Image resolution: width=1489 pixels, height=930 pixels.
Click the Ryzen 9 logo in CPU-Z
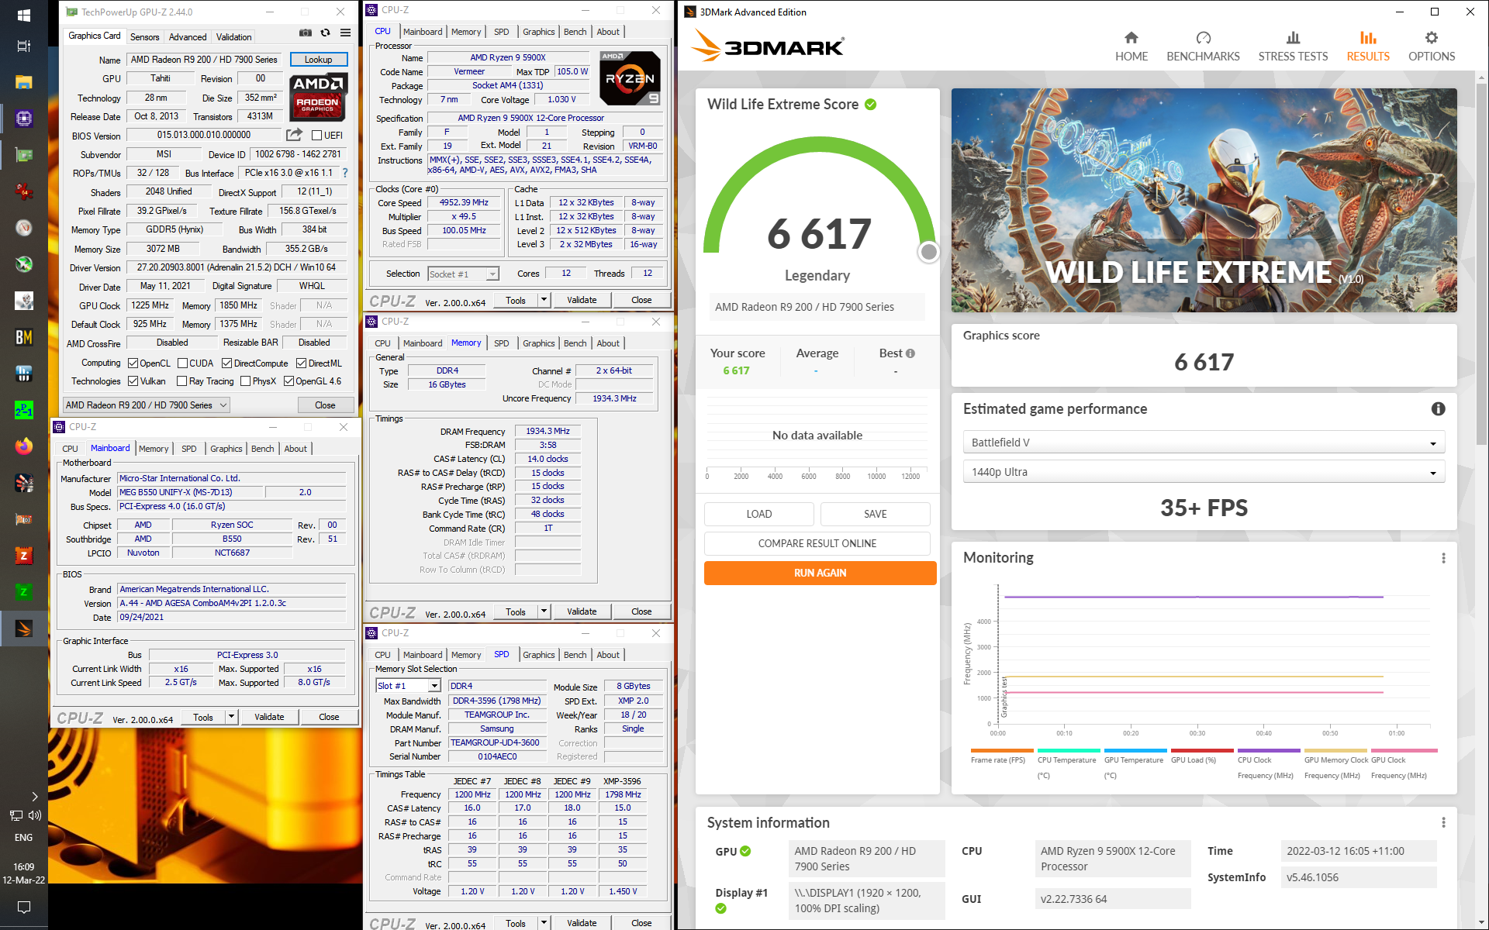click(630, 78)
